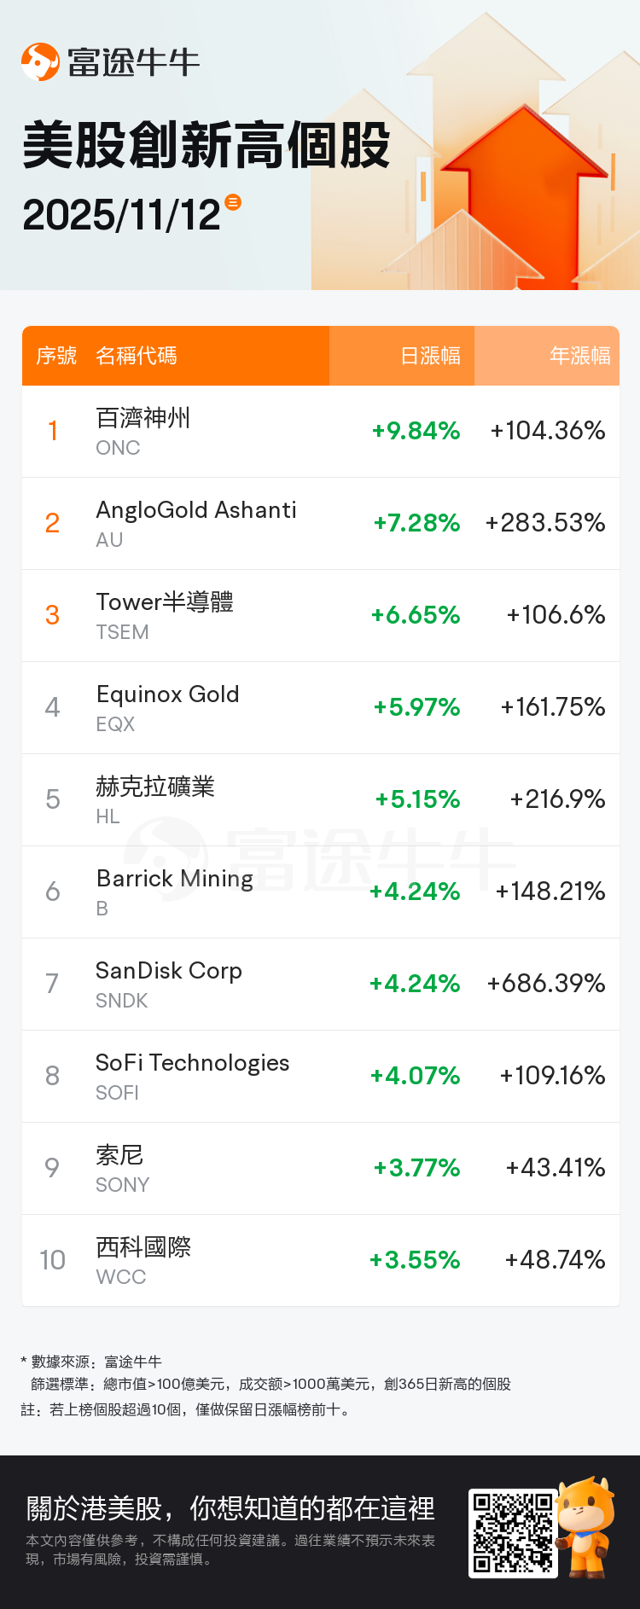Click the 美股創新高個股 headline
The height and width of the screenshot is (1609, 640).
tap(207, 145)
